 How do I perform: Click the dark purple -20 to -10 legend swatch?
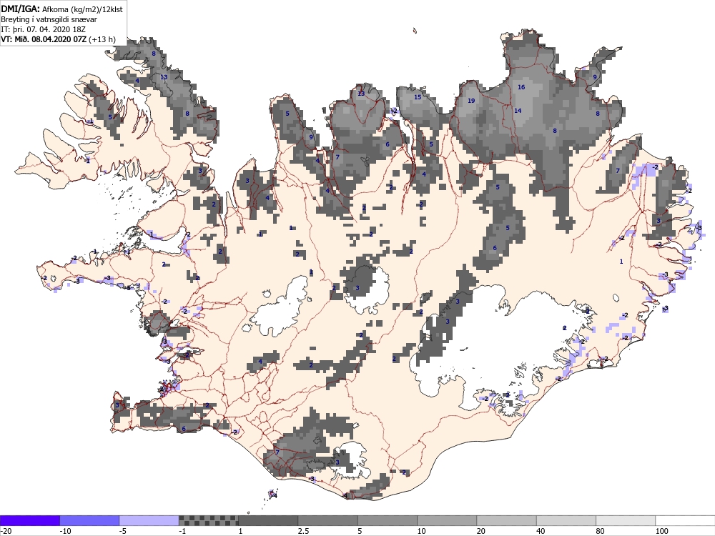pos(29,520)
